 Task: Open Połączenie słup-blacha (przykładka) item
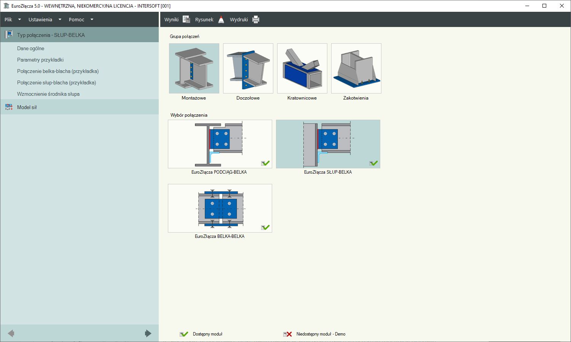(x=56, y=82)
